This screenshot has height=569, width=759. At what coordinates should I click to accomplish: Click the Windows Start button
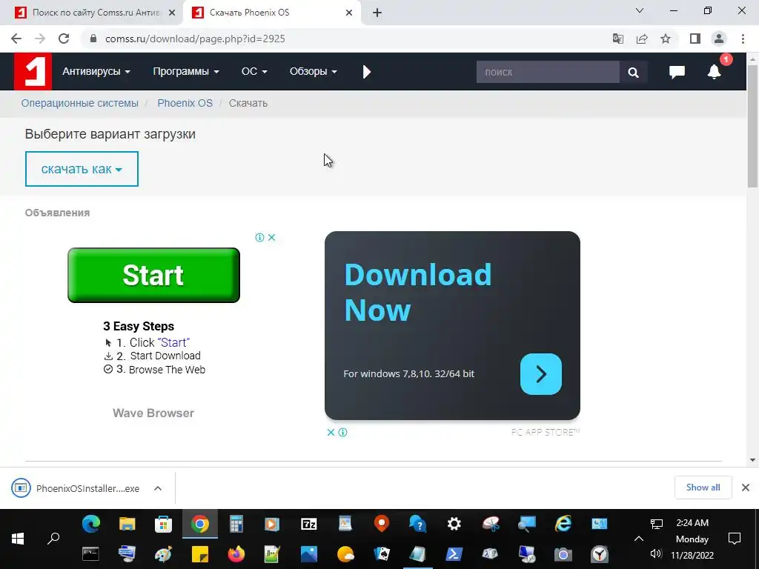pos(18,539)
